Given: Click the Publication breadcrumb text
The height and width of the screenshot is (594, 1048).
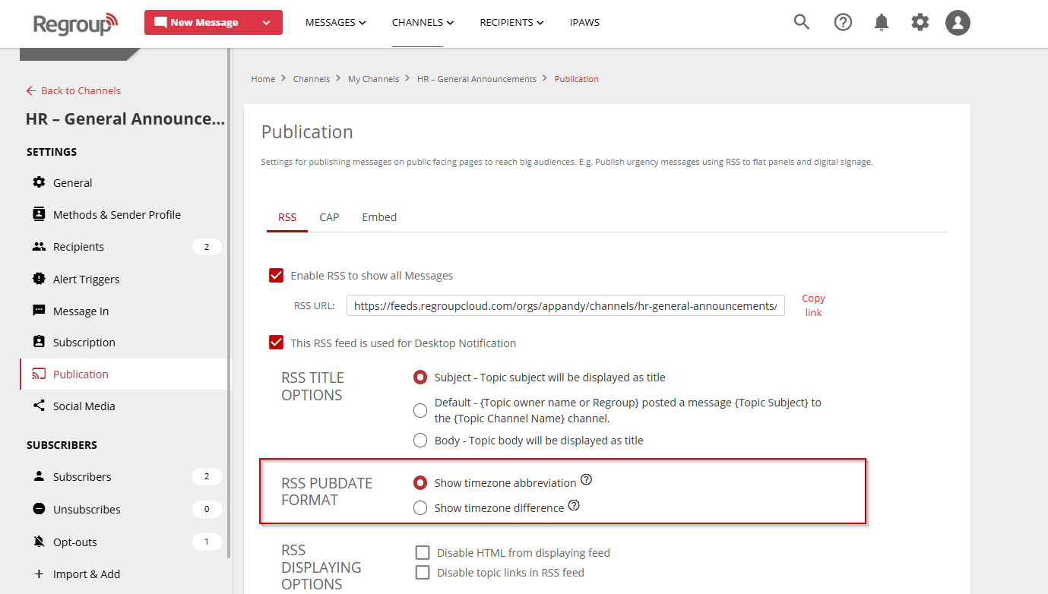Looking at the screenshot, I should 577,79.
